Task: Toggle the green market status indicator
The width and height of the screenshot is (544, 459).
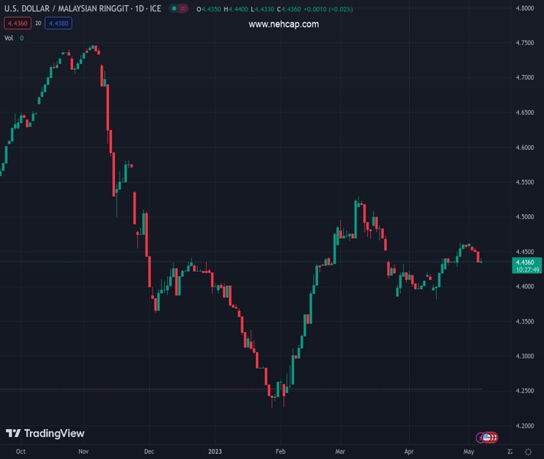Action: (x=179, y=8)
